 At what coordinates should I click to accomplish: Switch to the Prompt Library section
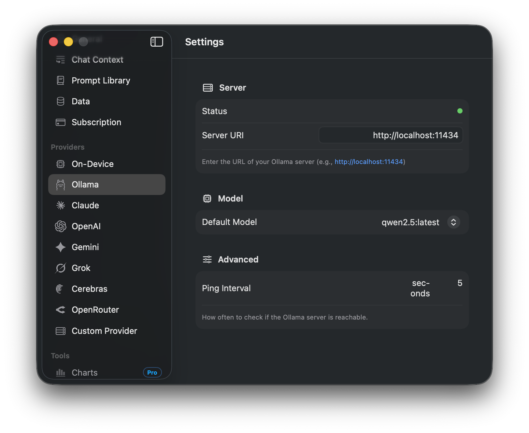tap(101, 80)
